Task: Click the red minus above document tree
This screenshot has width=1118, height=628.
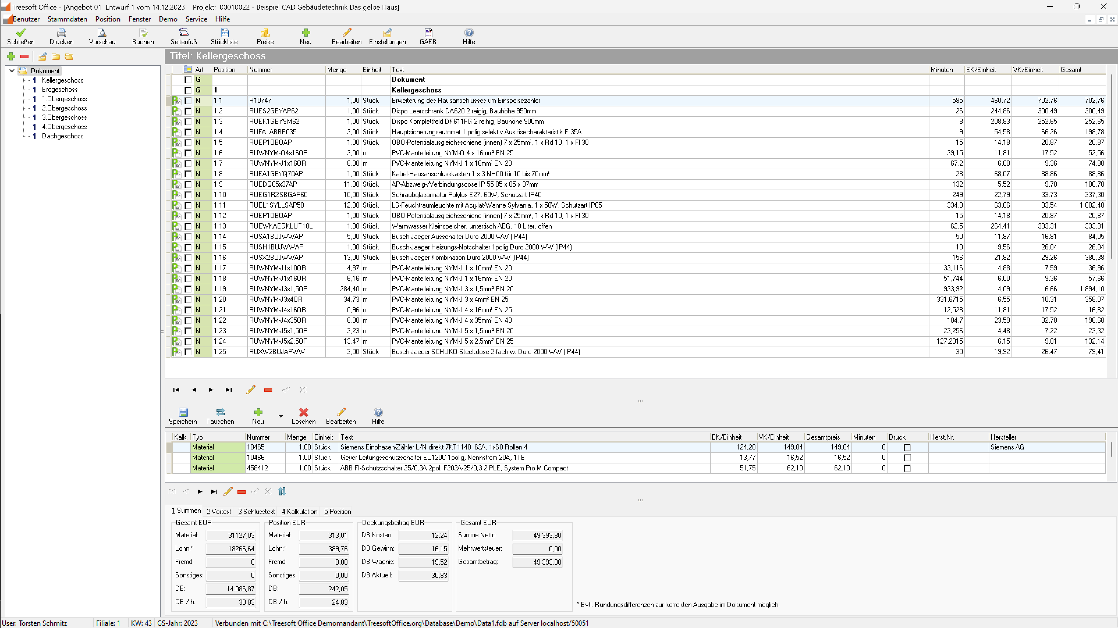Action: pyautogui.click(x=24, y=56)
